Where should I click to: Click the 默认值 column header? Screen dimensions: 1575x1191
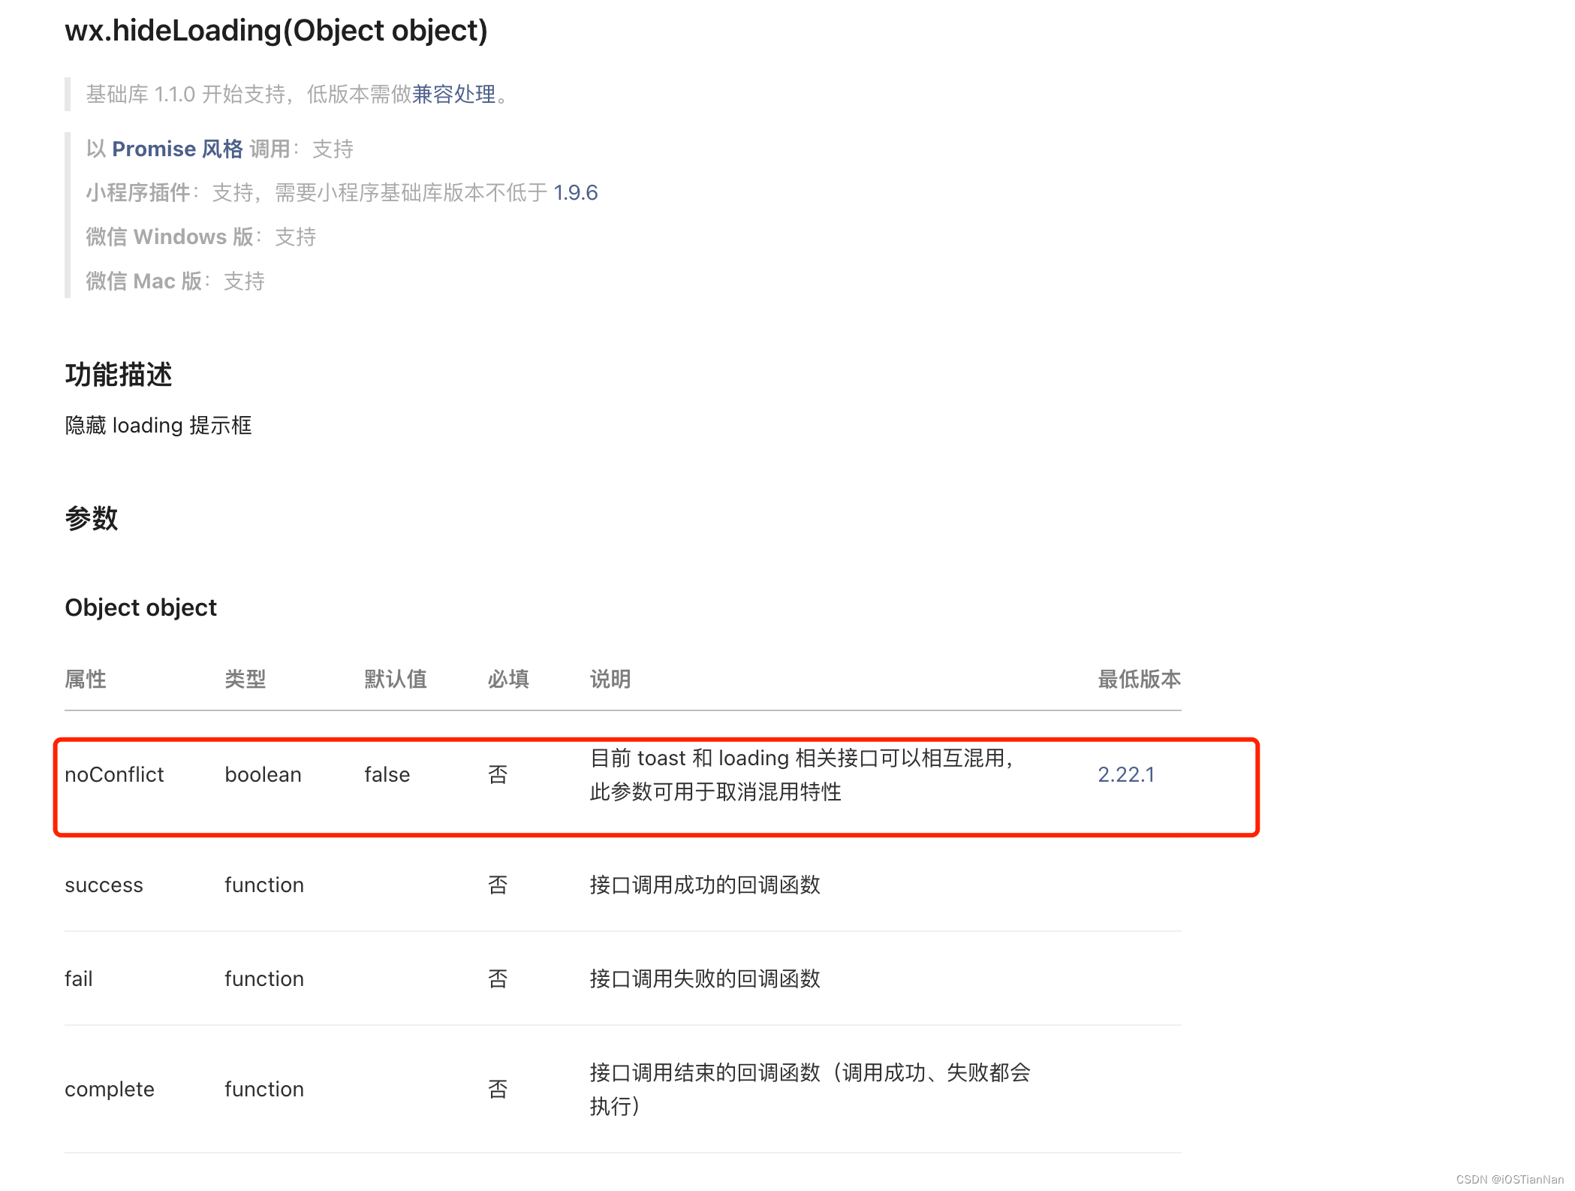click(x=396, y=680)
